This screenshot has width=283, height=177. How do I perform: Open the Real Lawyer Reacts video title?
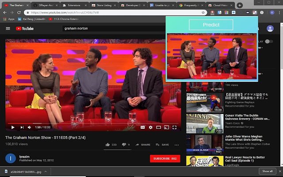coord(245,159)
